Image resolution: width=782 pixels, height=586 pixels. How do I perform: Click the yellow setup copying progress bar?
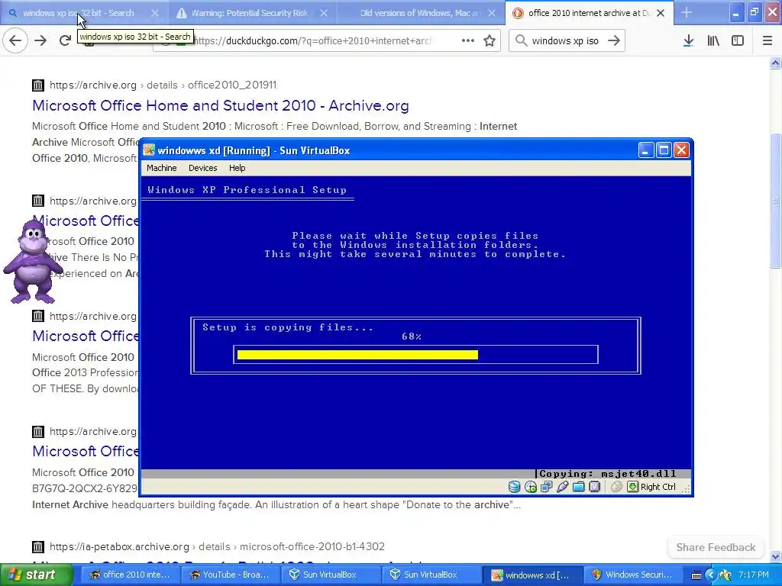click(x=357, y=355)
